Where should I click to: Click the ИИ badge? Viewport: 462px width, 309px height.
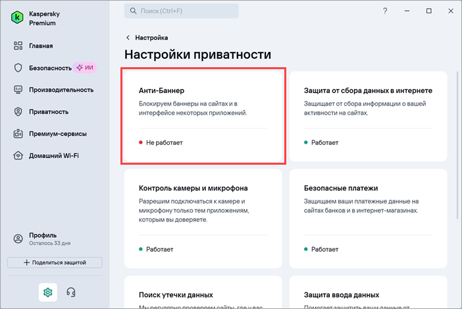[x=85, y=67]
